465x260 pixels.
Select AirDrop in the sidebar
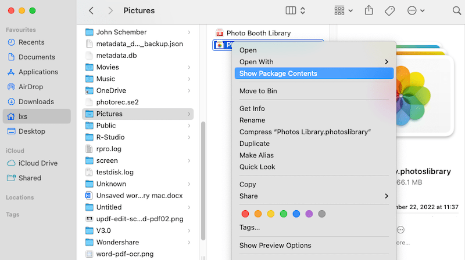[31, 87]
